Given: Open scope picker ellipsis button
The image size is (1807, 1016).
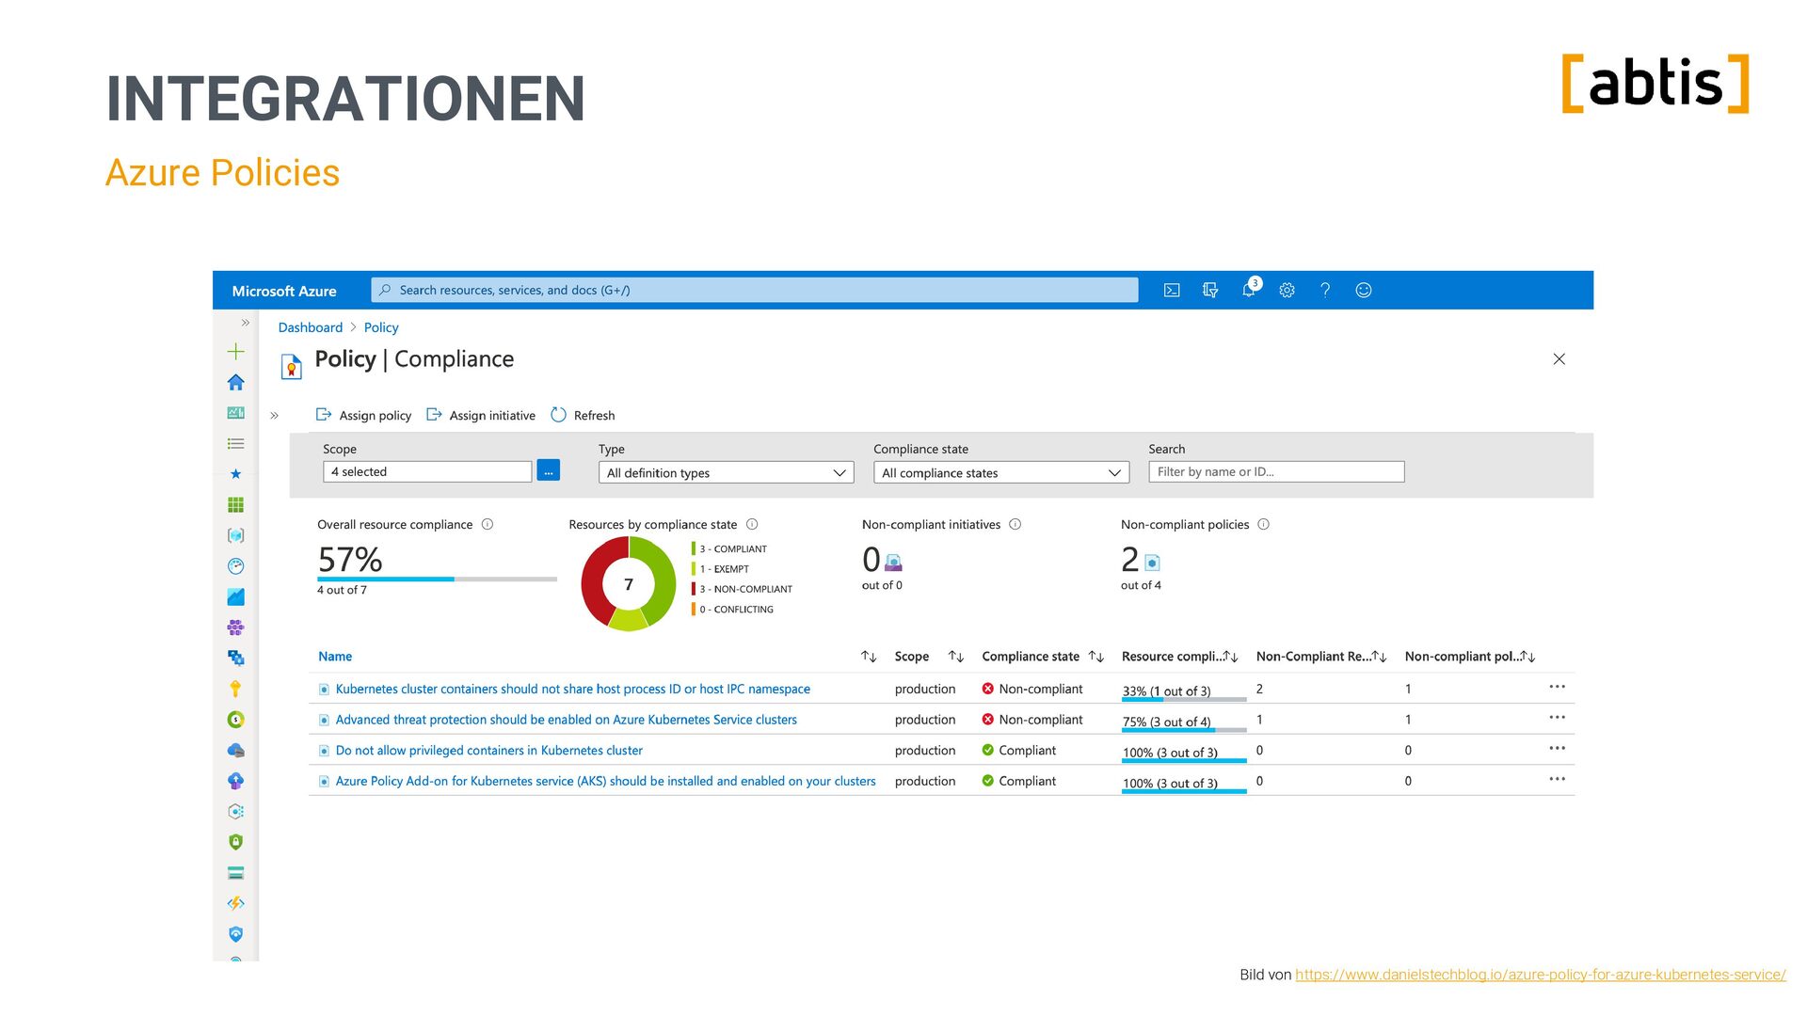Looking at the screenshot, I should (x=548, y=471).
